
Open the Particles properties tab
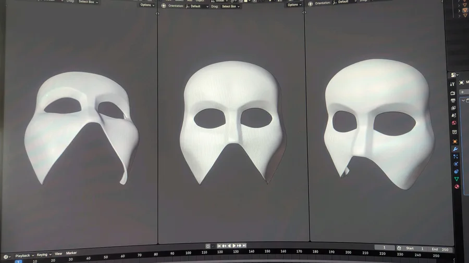[x=455, y=156]
